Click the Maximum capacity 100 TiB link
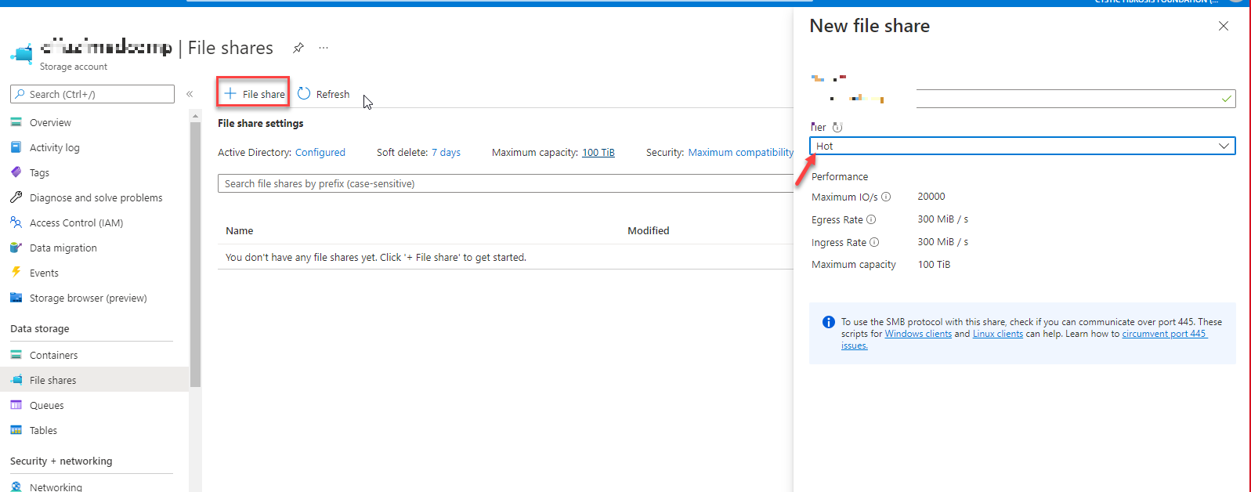The width and height of the screenshot is (1251, 492). [598, 153]
